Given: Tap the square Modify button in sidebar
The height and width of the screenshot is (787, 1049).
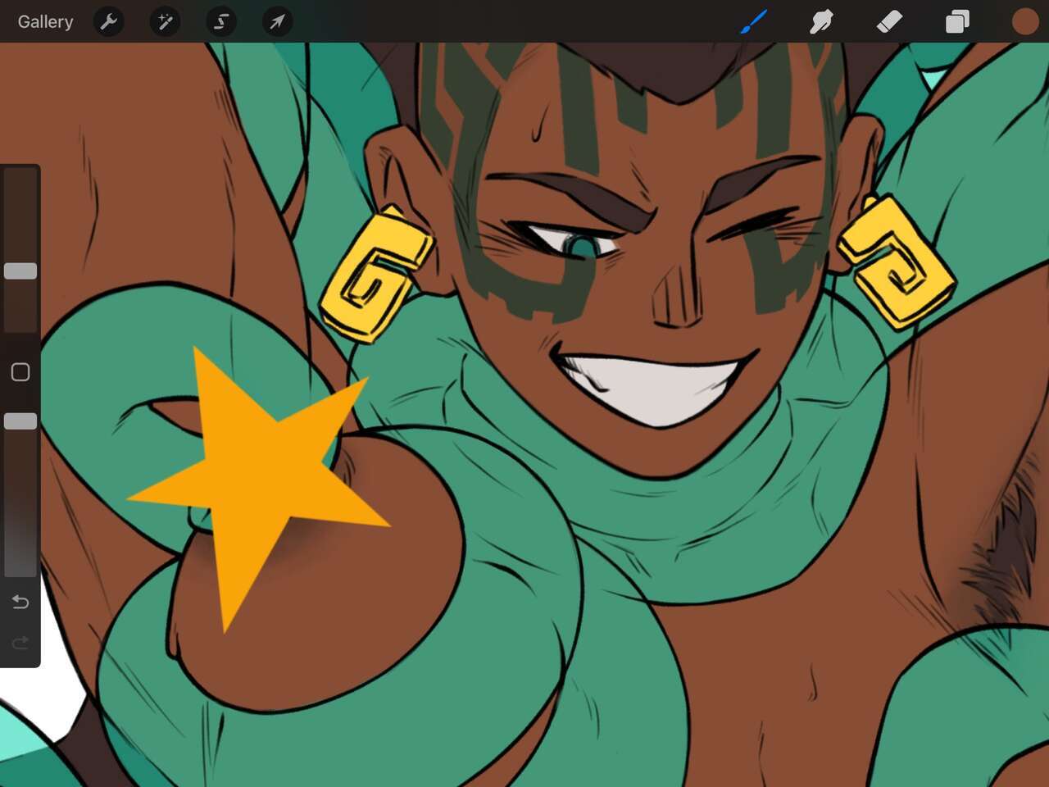Looking at the screenshot, I should point(20,372).
